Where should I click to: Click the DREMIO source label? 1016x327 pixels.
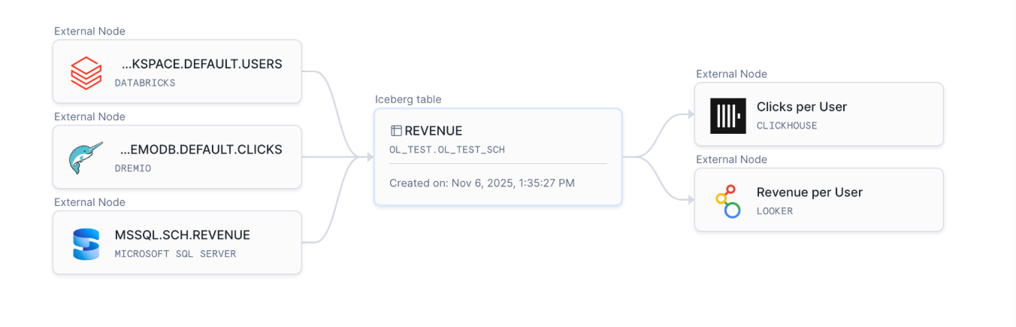[133, 168]
